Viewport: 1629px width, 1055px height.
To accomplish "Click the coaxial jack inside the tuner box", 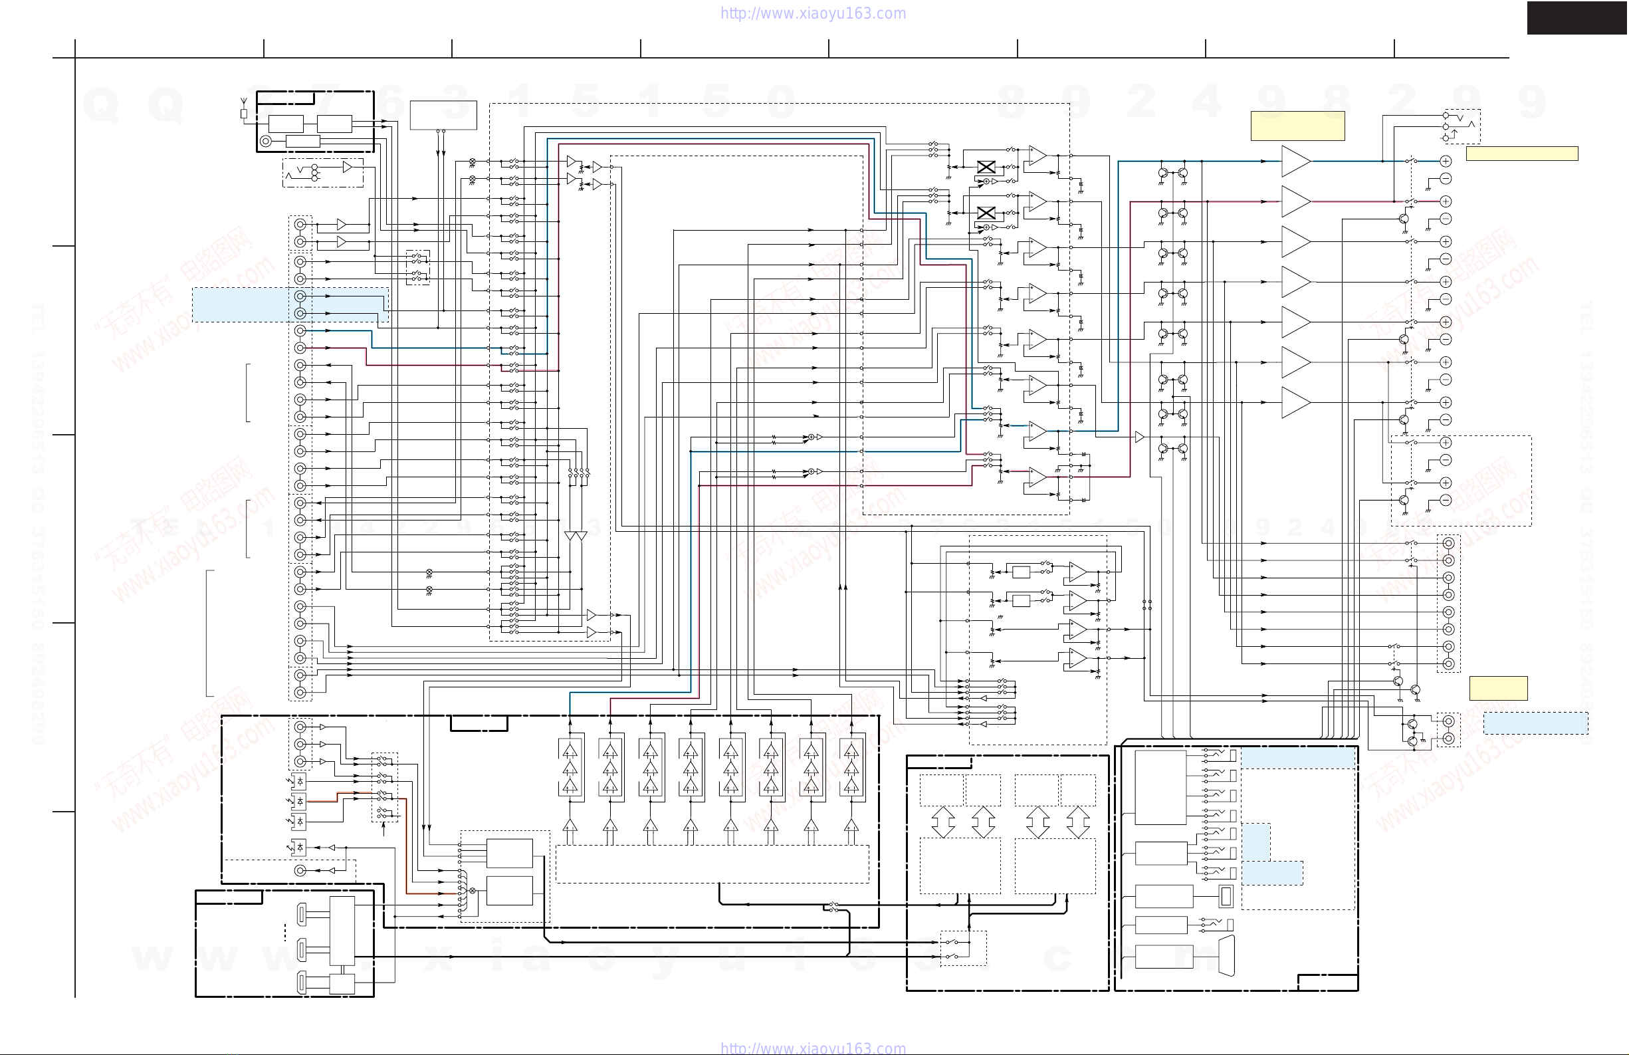I will click(x=267, y=141).
